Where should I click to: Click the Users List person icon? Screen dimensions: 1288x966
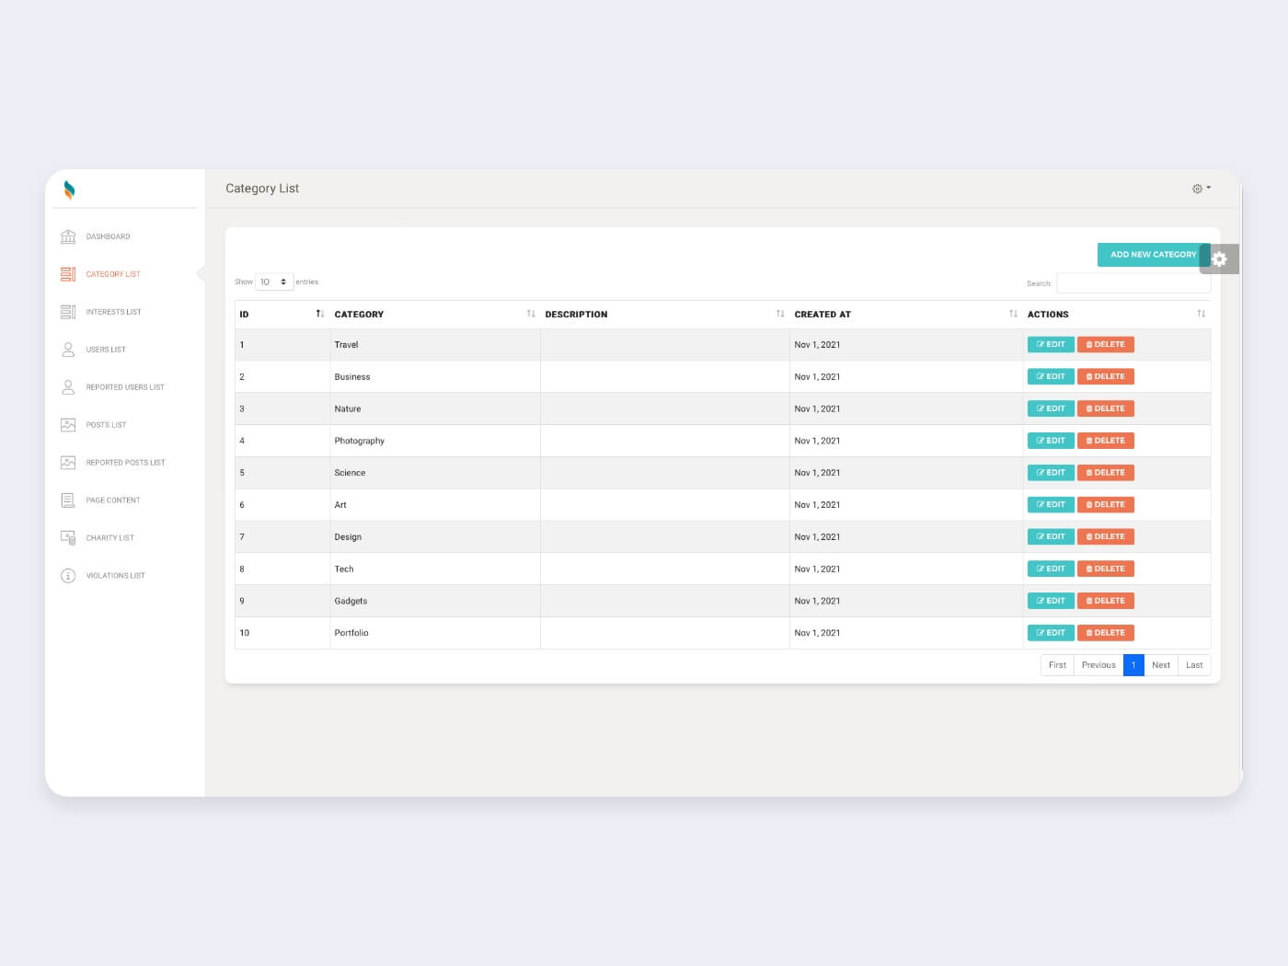[x=68, y=350]
